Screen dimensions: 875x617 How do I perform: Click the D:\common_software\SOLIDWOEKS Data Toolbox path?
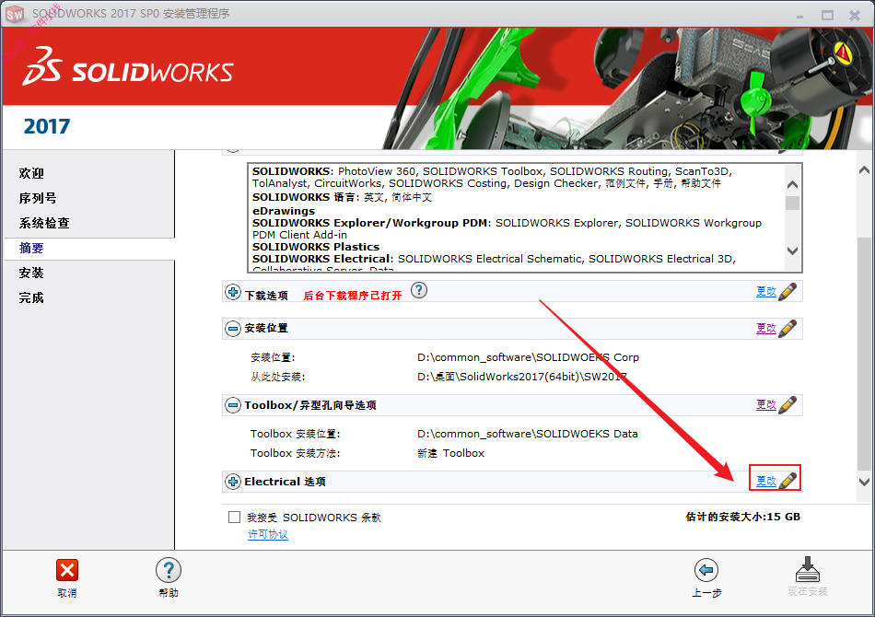528,434
